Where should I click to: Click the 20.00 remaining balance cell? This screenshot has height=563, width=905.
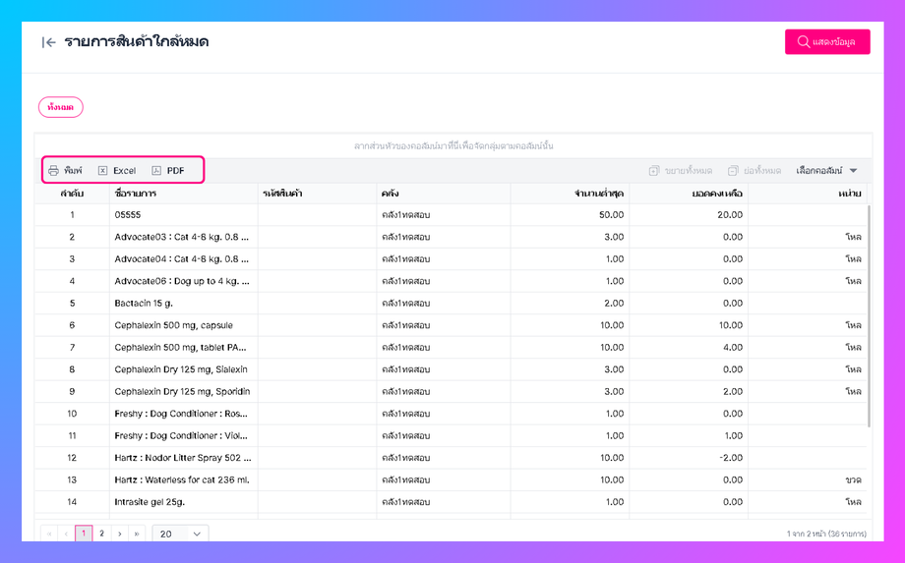689,215
